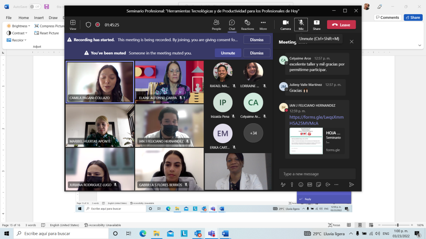Open the message Format options icon
The height and width of the screenshot is (239, 426).
click(283, 185)
